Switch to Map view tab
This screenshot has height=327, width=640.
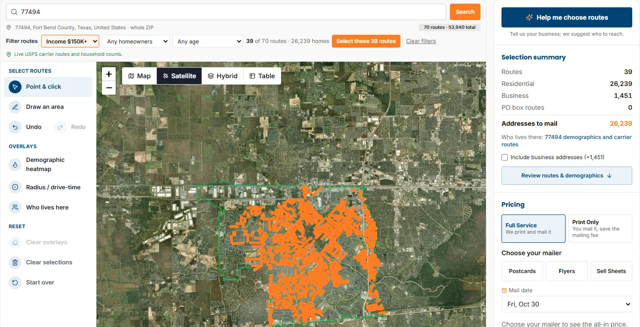pyautogui.click(x=139, y=76)
